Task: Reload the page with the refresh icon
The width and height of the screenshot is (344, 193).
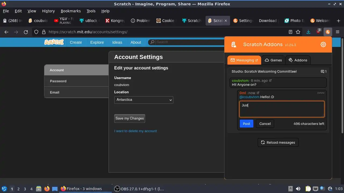Action: [x=26, y=32]
